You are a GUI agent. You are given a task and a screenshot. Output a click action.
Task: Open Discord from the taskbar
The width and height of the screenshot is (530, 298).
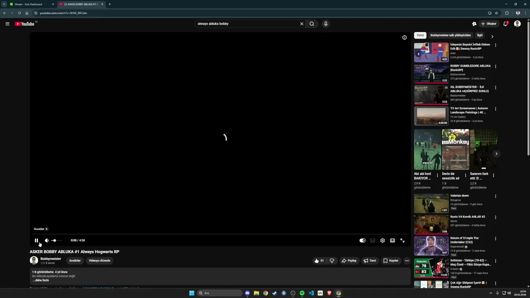tap(247, 293)
